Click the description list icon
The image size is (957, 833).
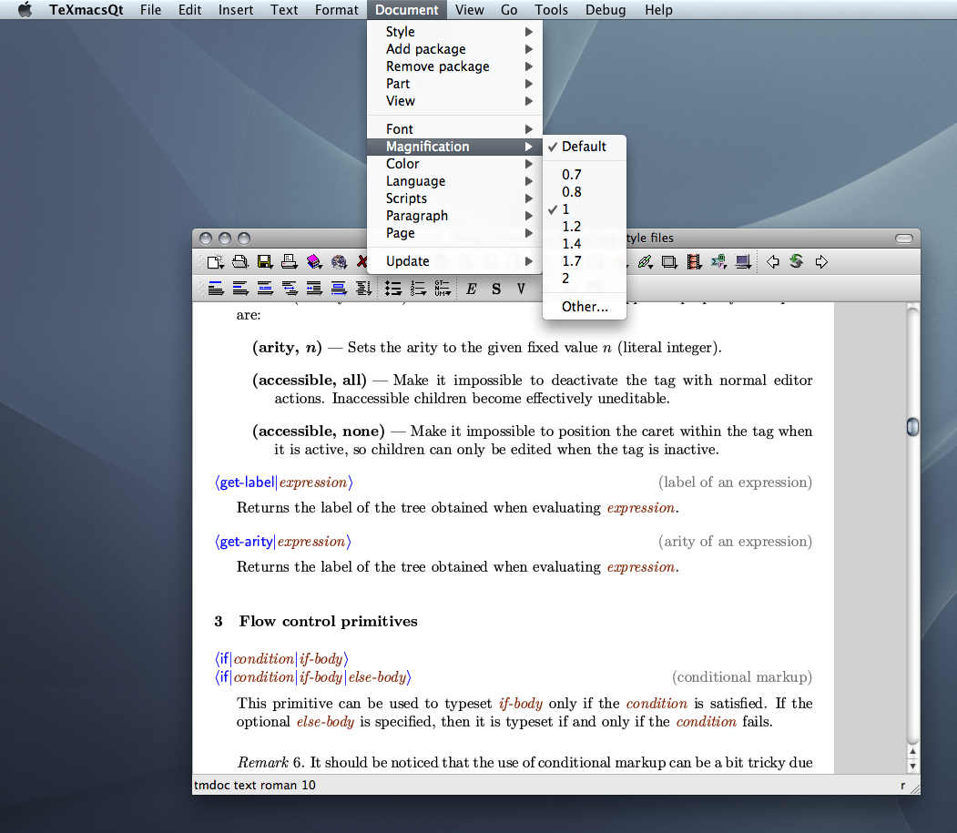[x=443, y=289]
